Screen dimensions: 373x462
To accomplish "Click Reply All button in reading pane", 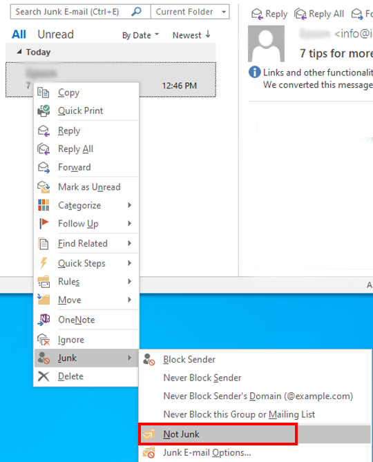I will (319, 14).
